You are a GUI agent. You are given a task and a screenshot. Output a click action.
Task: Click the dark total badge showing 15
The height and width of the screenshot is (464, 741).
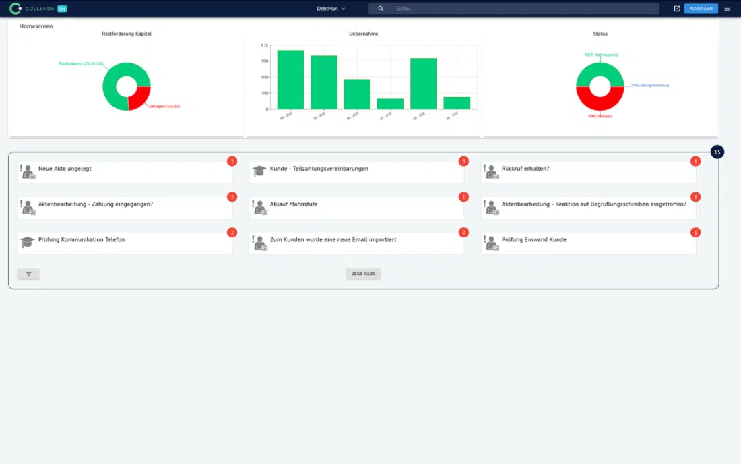[x=717, y=152]
